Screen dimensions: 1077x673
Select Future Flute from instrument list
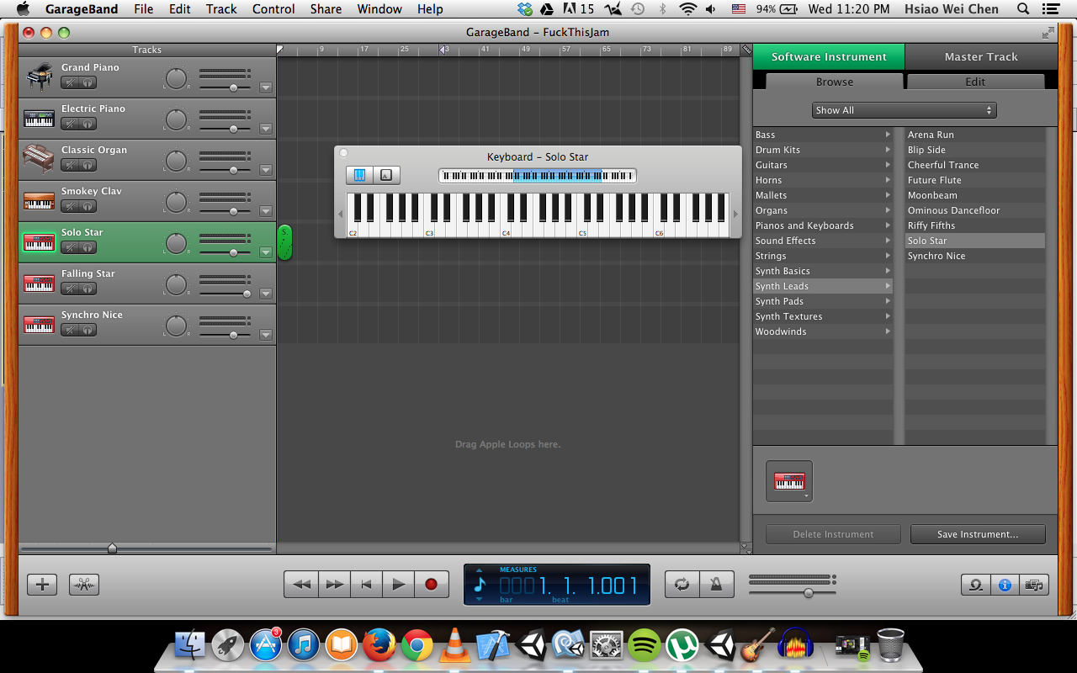pyautogui.click(x=934, y=180)
